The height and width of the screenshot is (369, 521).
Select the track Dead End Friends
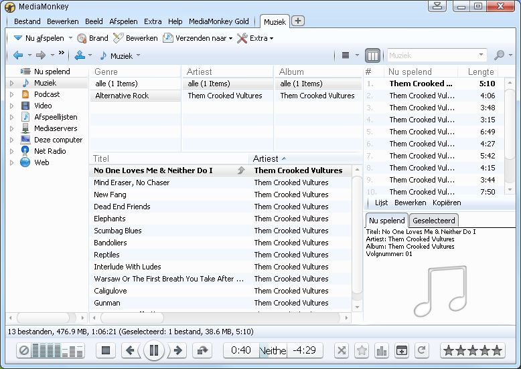pyautogui.click(x=122, y=207)
